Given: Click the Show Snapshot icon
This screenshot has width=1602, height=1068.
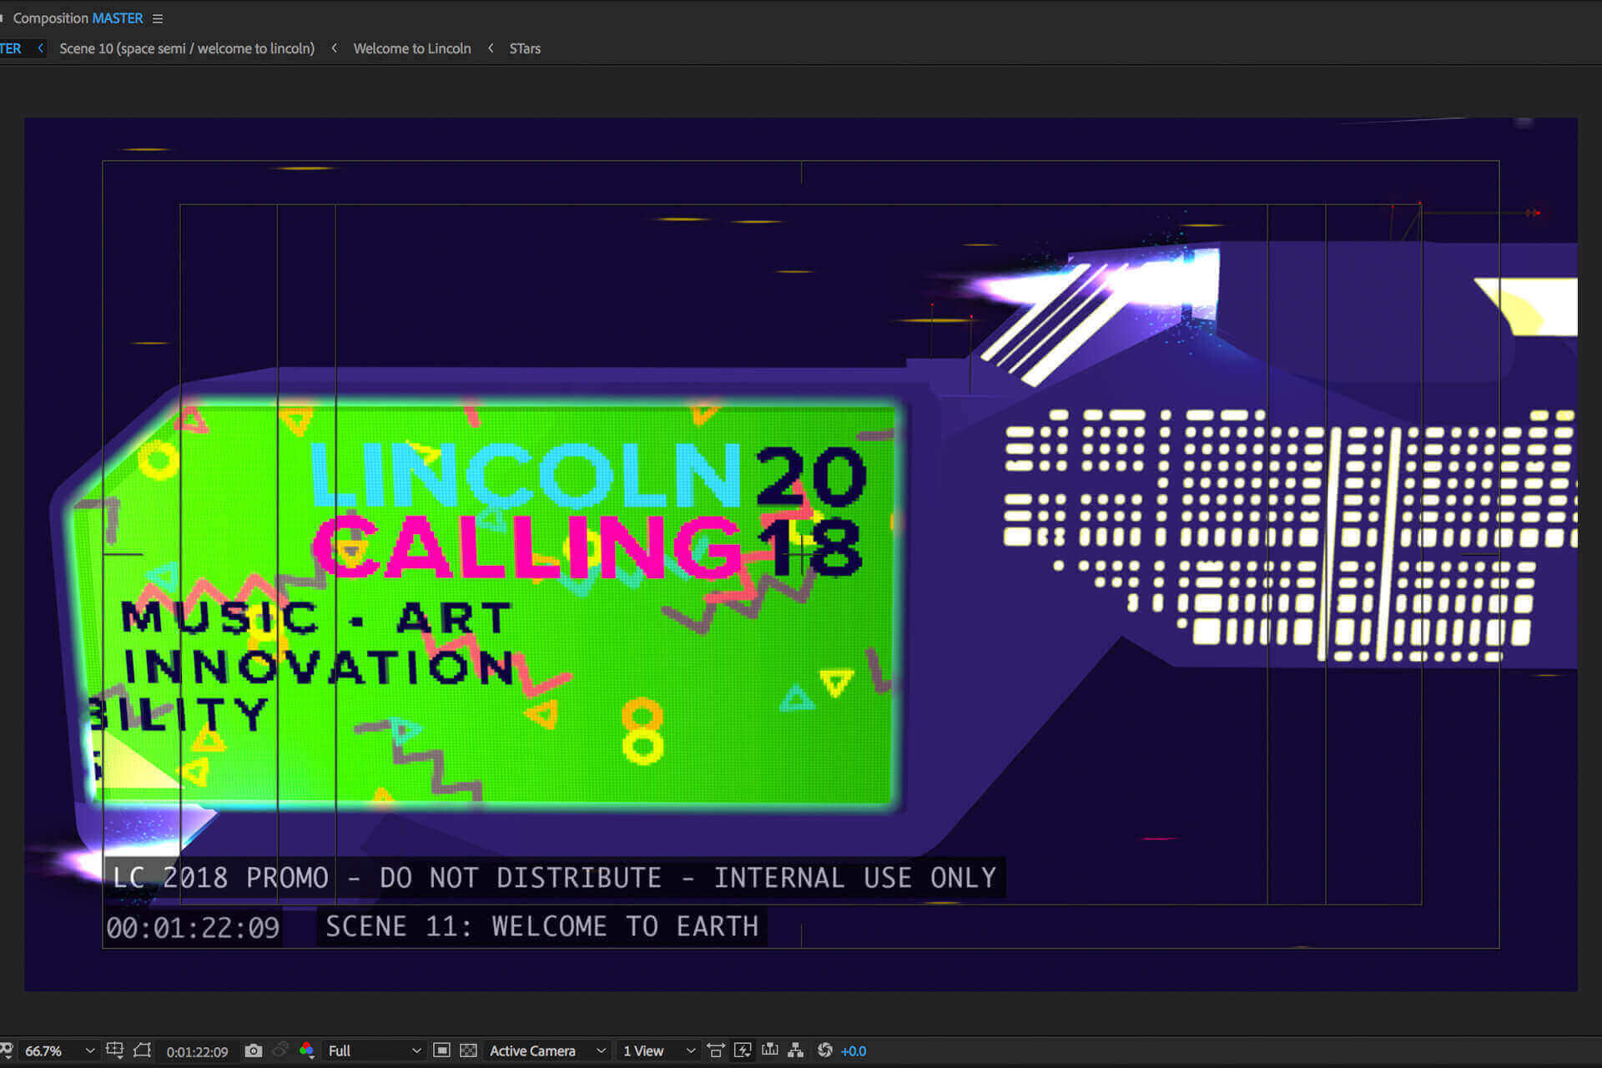Looking at the screenshot, I should coord(281,1050).
